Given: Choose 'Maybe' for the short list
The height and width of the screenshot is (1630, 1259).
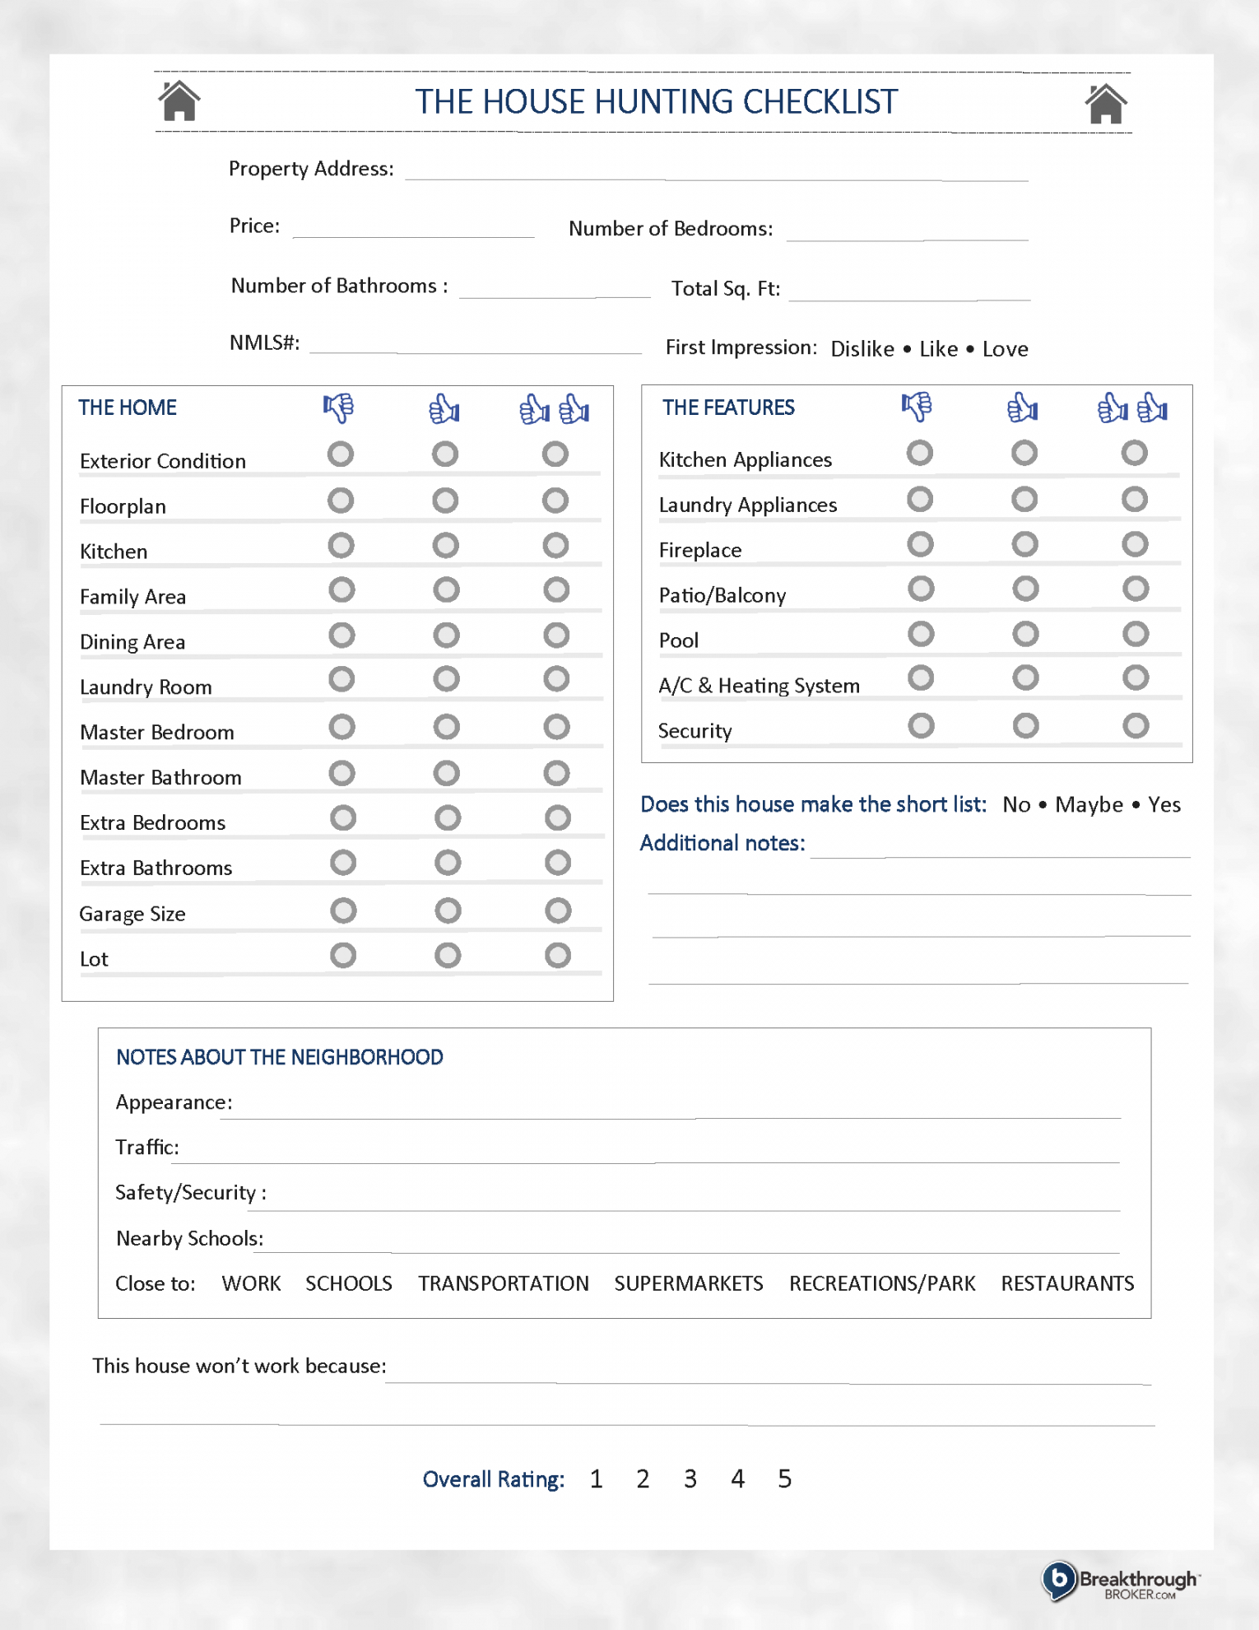Looking at the screenshot, I should pos(1089,804).
